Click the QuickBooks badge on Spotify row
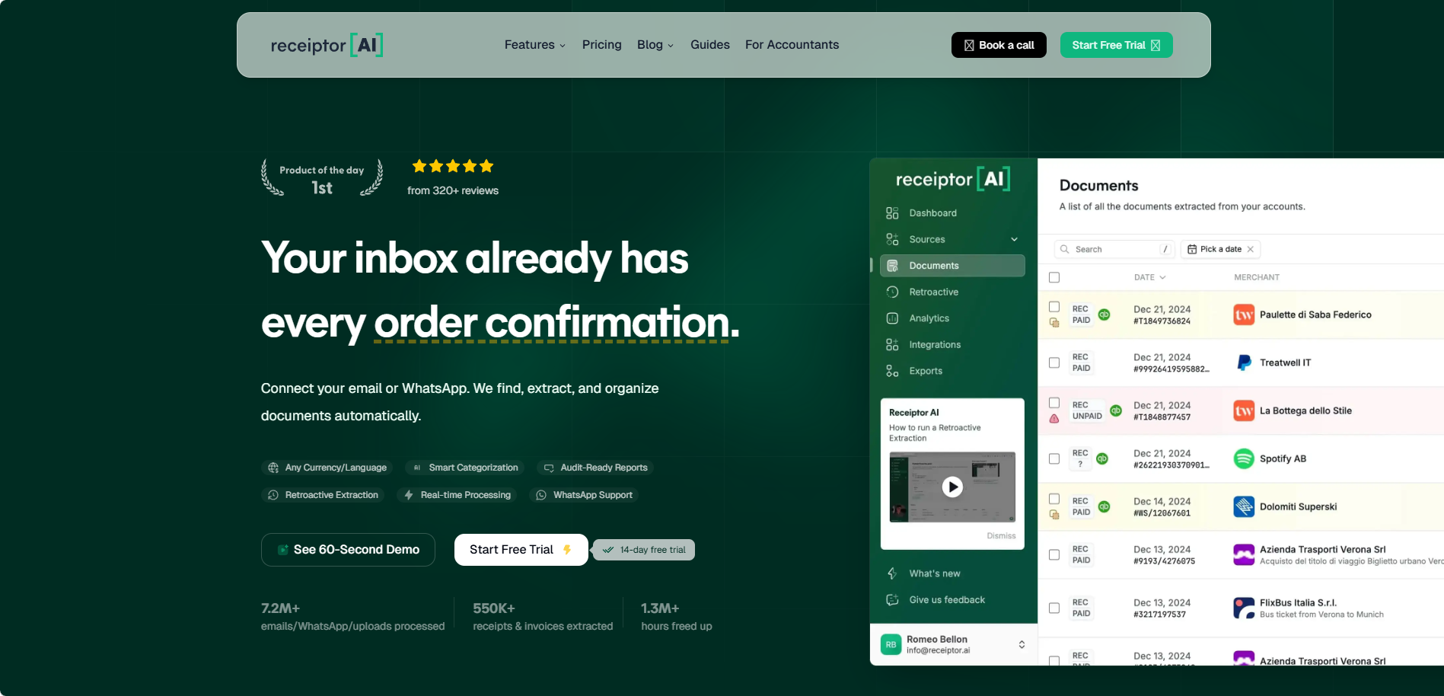The width and height of the screenshot is (1444, 696). 1101,458
